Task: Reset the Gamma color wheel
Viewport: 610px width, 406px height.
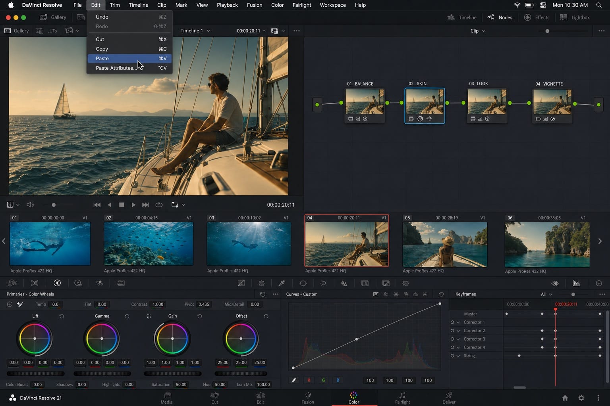Action: 127,316
